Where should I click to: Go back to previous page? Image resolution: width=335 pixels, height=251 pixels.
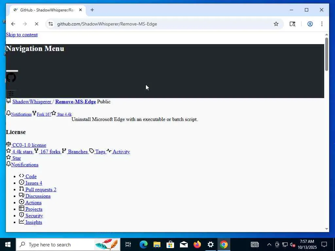click(x=13, y=24)
